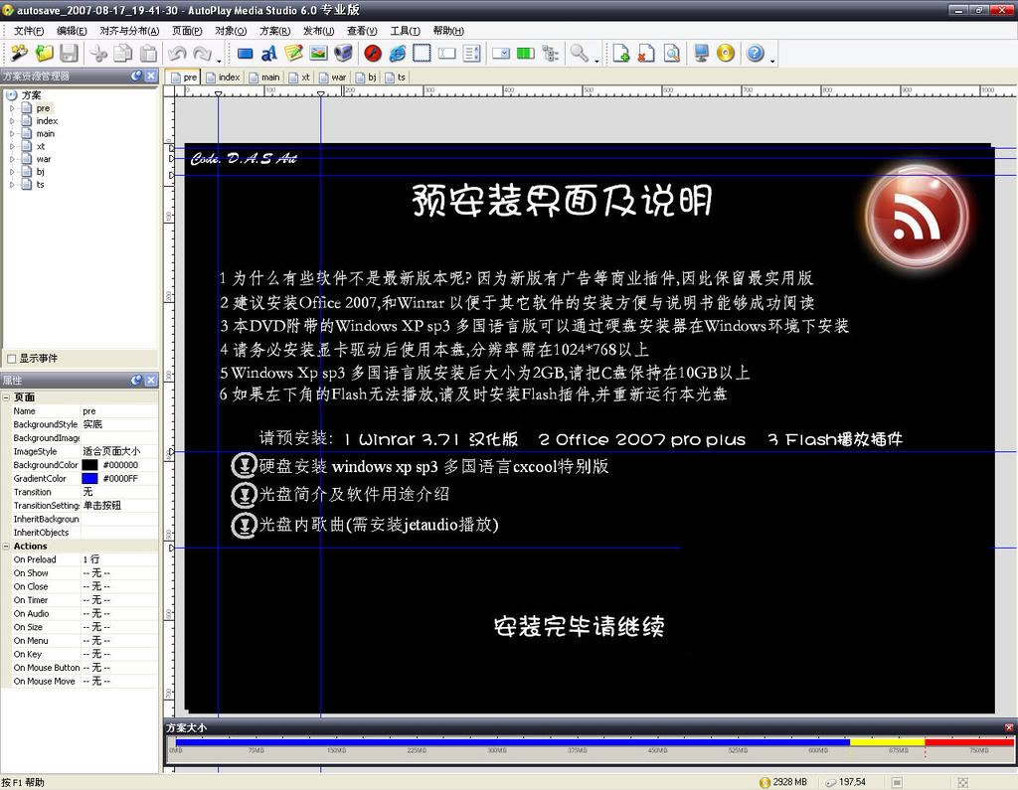
Task: Open help with the question mark icon
Action: tap(756, 54)
